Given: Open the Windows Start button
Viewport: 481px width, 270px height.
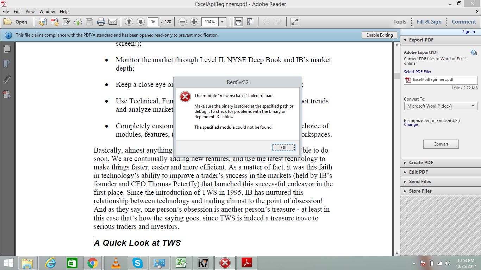Looking at the screenshot, I should 8,263.
